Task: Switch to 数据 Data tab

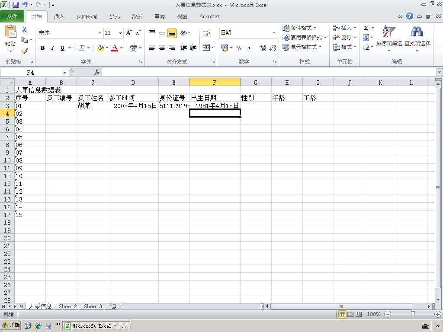Action: tap(137, 16)
